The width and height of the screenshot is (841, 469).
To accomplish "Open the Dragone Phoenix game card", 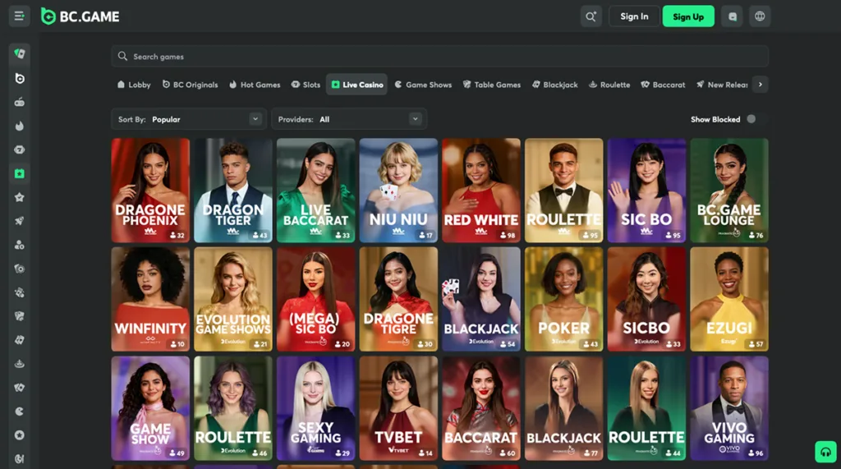I will 150,191.
